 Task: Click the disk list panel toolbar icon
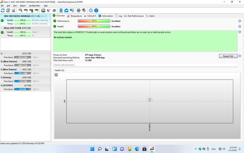click(14, 10)
